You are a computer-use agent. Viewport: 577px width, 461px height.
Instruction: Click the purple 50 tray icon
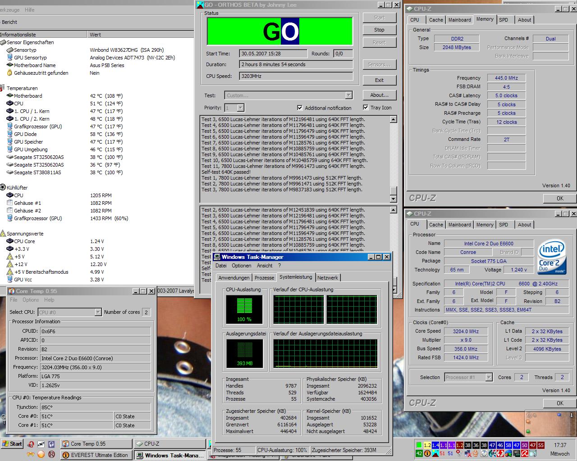(525, 445)
